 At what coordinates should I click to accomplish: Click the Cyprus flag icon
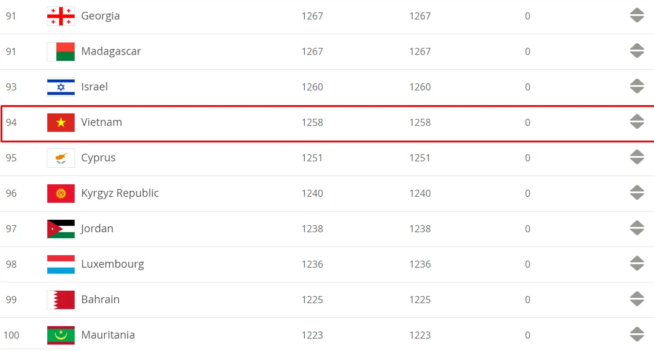(61, 158)
